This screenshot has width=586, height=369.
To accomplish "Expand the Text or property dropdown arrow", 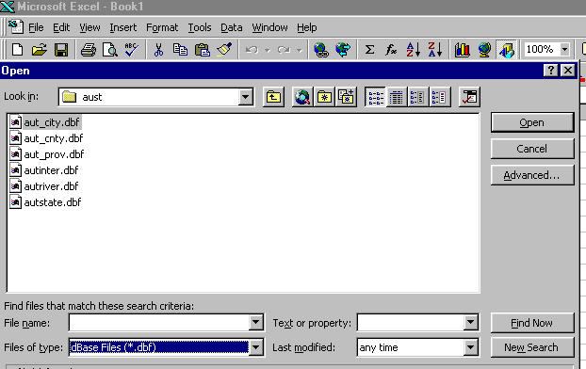I will (x=470, y=323).
